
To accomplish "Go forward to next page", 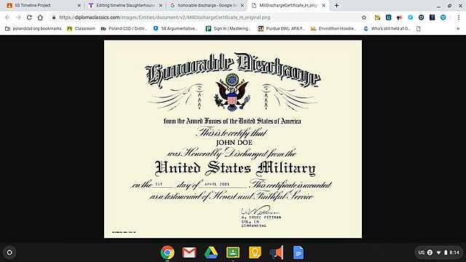I will coord(18,17).
